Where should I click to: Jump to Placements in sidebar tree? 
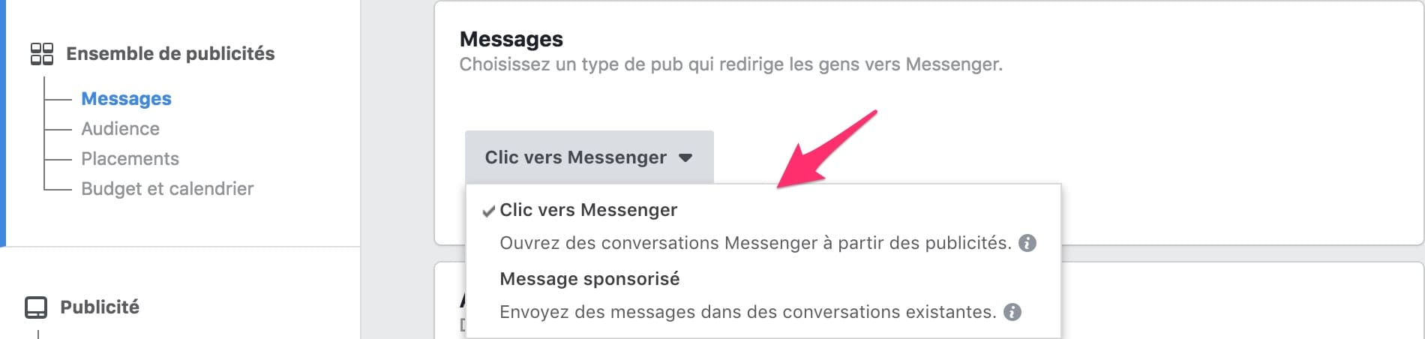(x=130, y=159)
